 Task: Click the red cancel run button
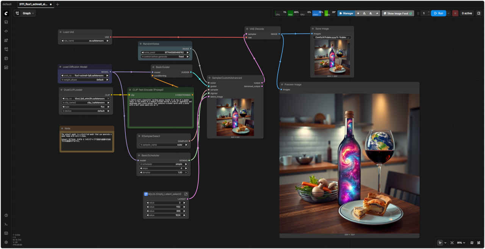pos(455,13)
